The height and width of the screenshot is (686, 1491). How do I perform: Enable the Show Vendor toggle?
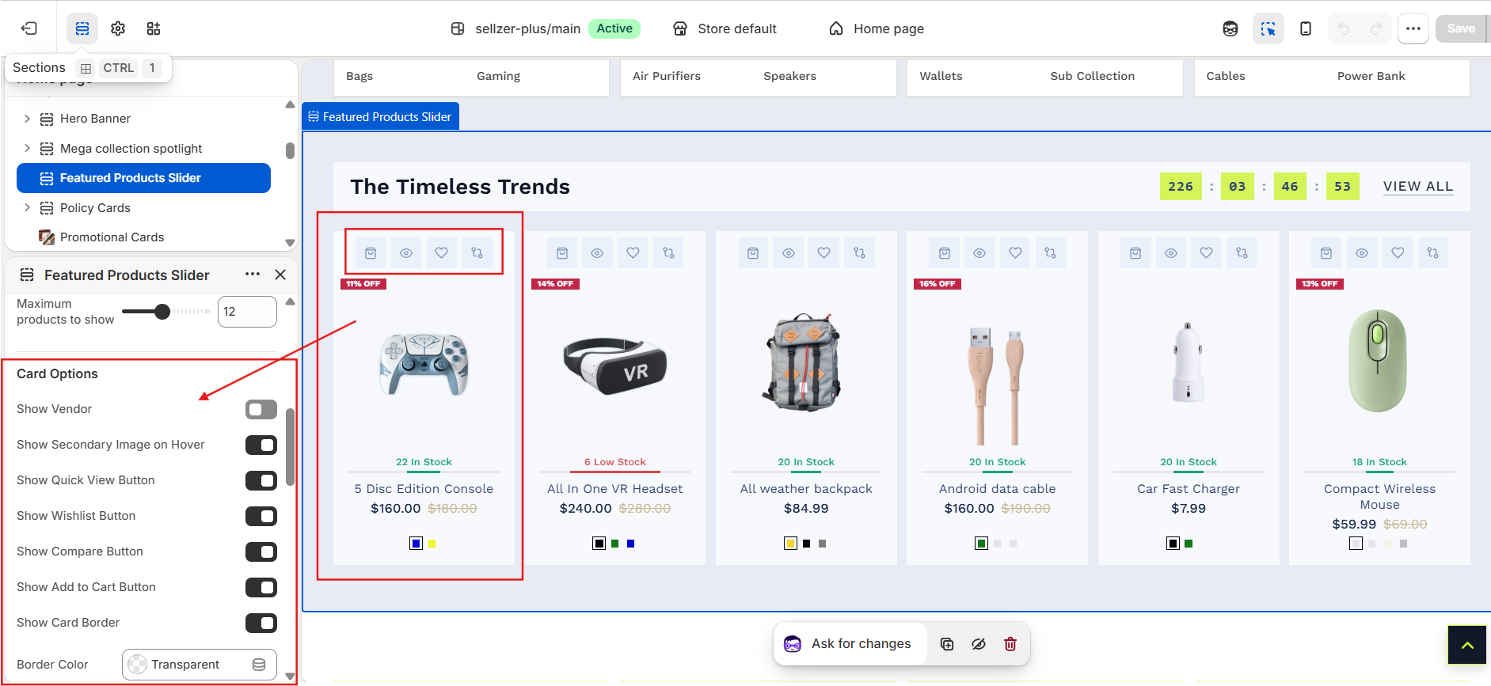(261, 409)
